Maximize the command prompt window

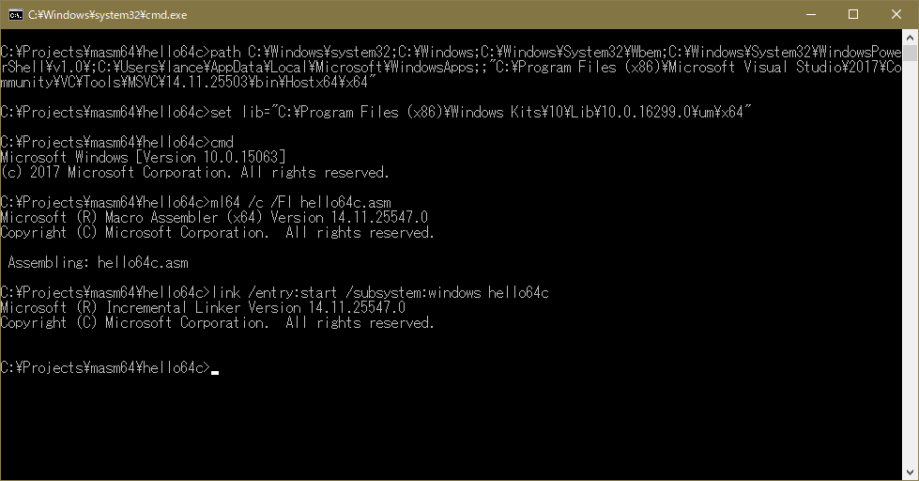[x=853, y=15]
